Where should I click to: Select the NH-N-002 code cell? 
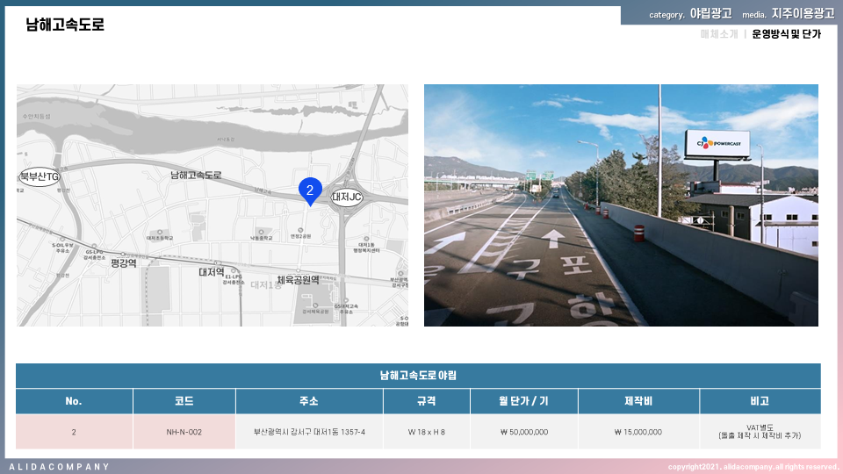coord(184,432)
